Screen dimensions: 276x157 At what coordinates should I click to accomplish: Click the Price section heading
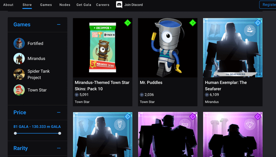(20, 112)
